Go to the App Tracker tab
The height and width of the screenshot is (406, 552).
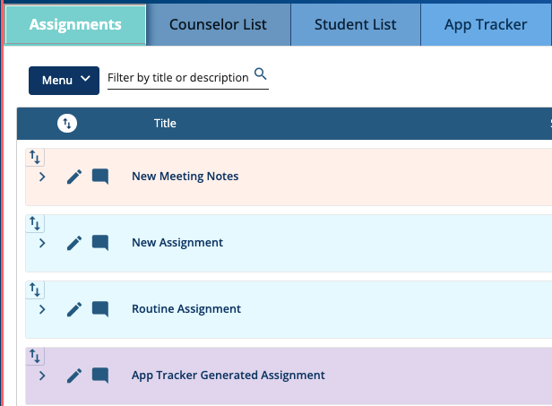point(486,24)
